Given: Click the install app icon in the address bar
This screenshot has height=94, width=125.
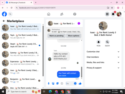Looking at the screenshot, I should click(x=108, y=8).
